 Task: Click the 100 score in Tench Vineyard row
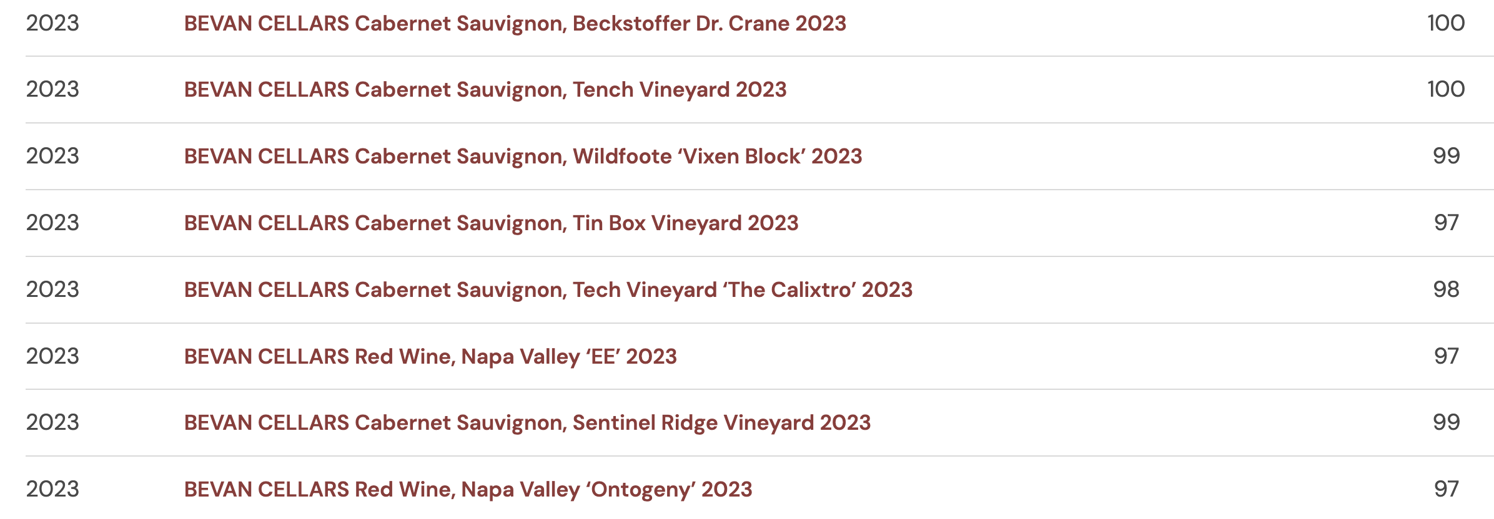tap(1445, 90)
